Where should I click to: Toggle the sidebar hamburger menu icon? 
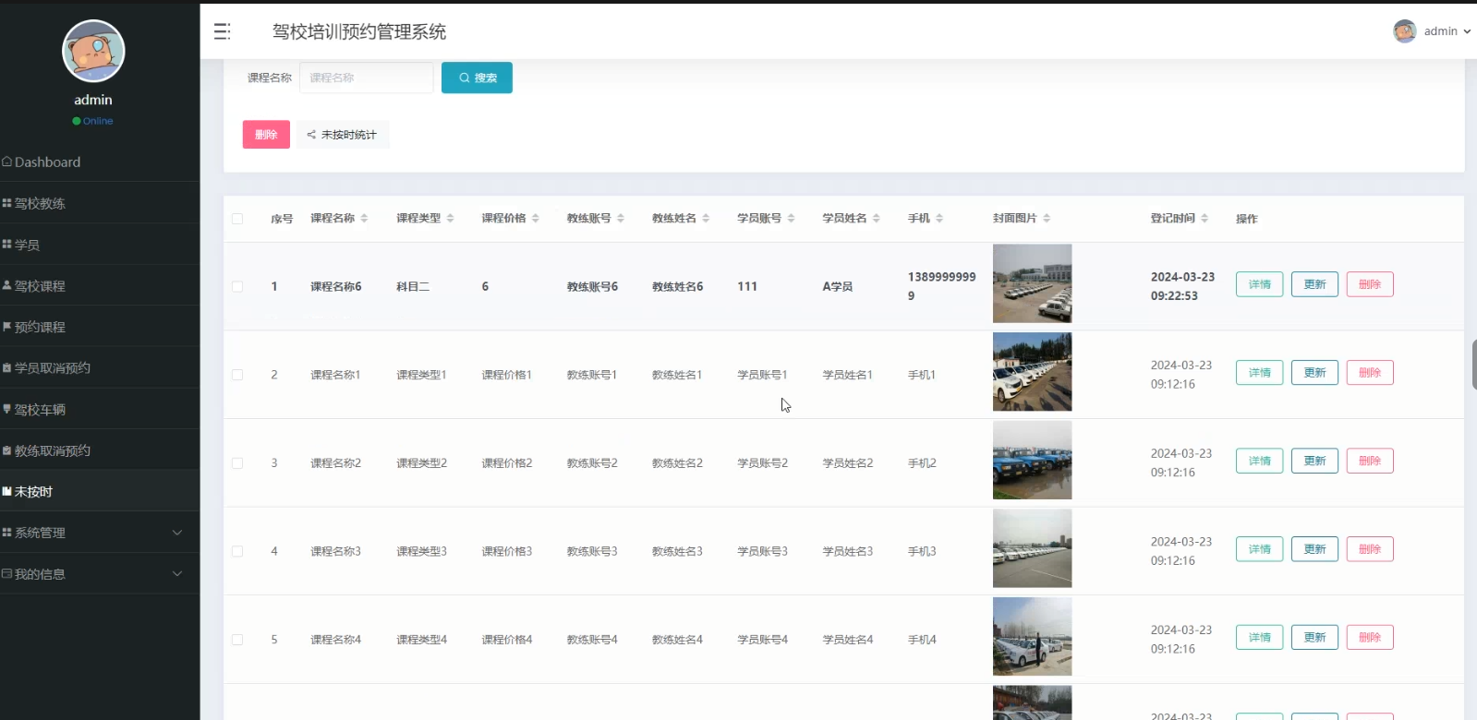tap(222, 31)
